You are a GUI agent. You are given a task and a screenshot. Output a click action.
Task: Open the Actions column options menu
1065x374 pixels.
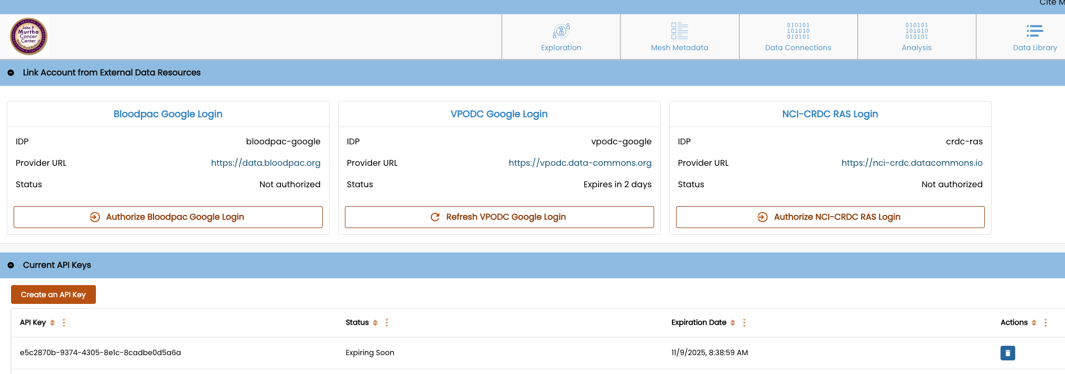pos(1046,323)
